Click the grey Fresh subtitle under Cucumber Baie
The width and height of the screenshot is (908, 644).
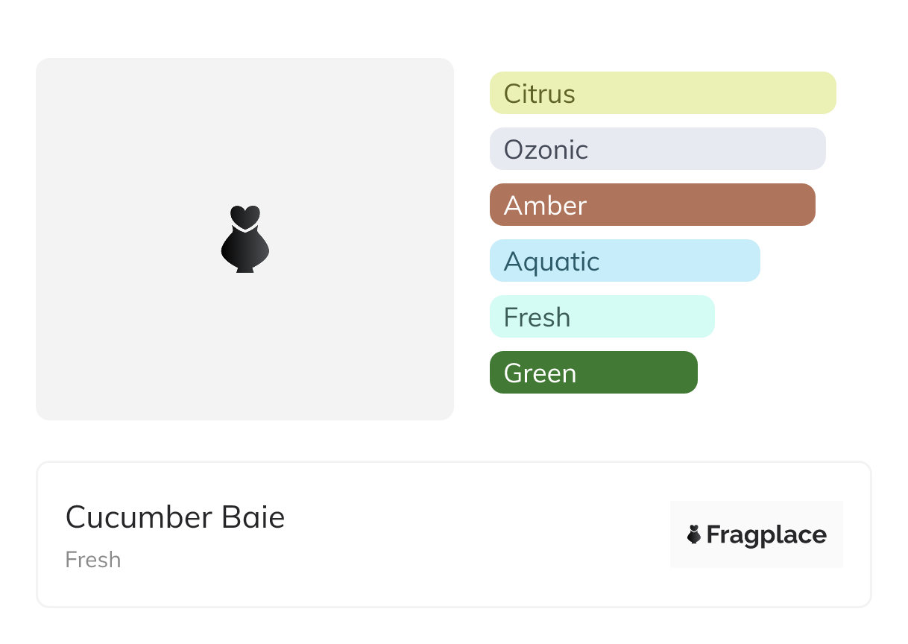(x=93, y=560)
